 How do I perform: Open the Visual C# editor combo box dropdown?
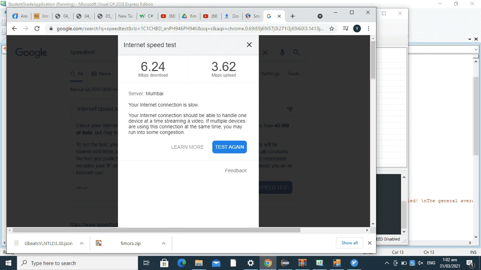pos(476,50)
